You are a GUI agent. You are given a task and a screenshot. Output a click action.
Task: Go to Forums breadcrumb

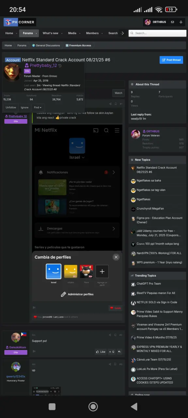pyautogui.click(x=22, y=45)
